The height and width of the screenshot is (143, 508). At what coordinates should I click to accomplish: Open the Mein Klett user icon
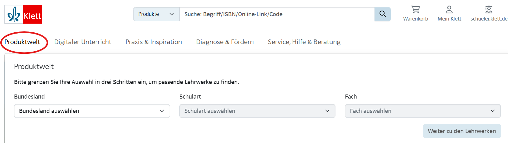tap(449, 10)
